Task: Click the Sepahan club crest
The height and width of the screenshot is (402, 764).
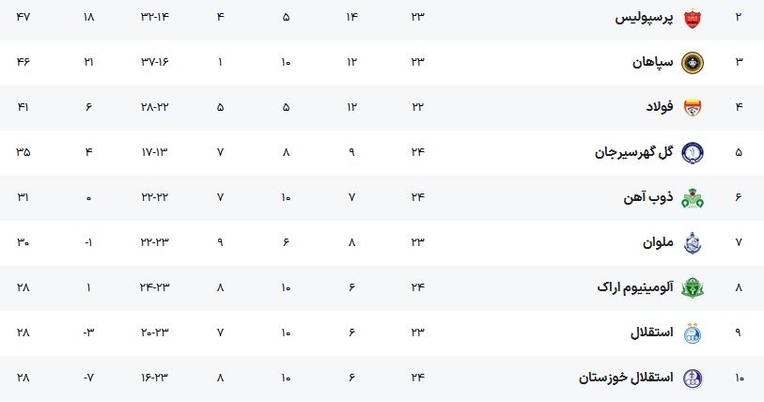Action: pos(692,63)
